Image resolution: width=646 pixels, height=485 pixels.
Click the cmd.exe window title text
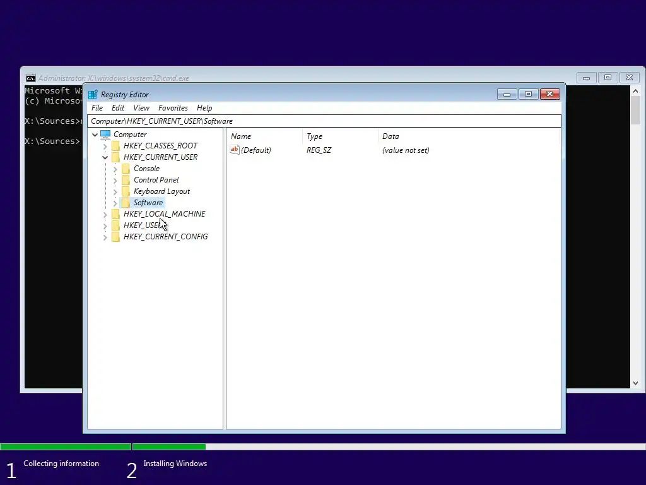tap(114, 78)
